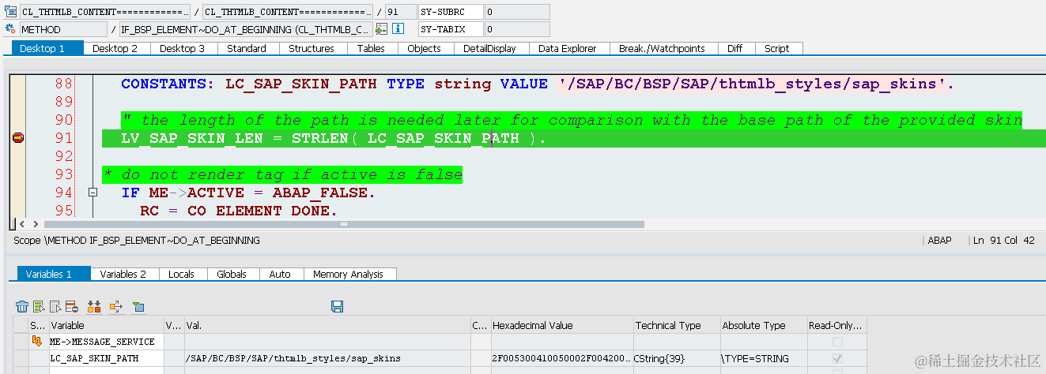Click the code editor scroll right arrow
This screenshot has width=1046, height=374.
34,224
